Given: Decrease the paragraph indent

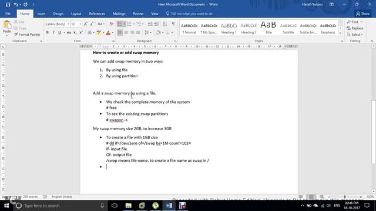Looking at the screenshot, I should coord(150,24).
